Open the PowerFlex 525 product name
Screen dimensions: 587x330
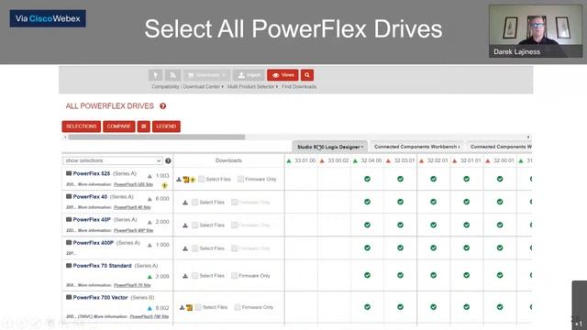coord(92,173)
